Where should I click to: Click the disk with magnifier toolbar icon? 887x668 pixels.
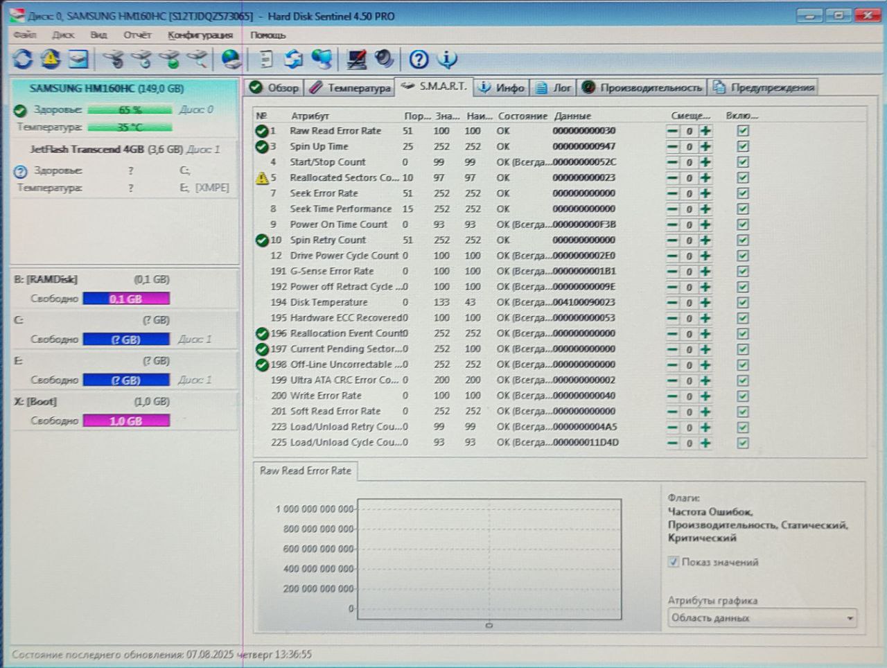199,60
